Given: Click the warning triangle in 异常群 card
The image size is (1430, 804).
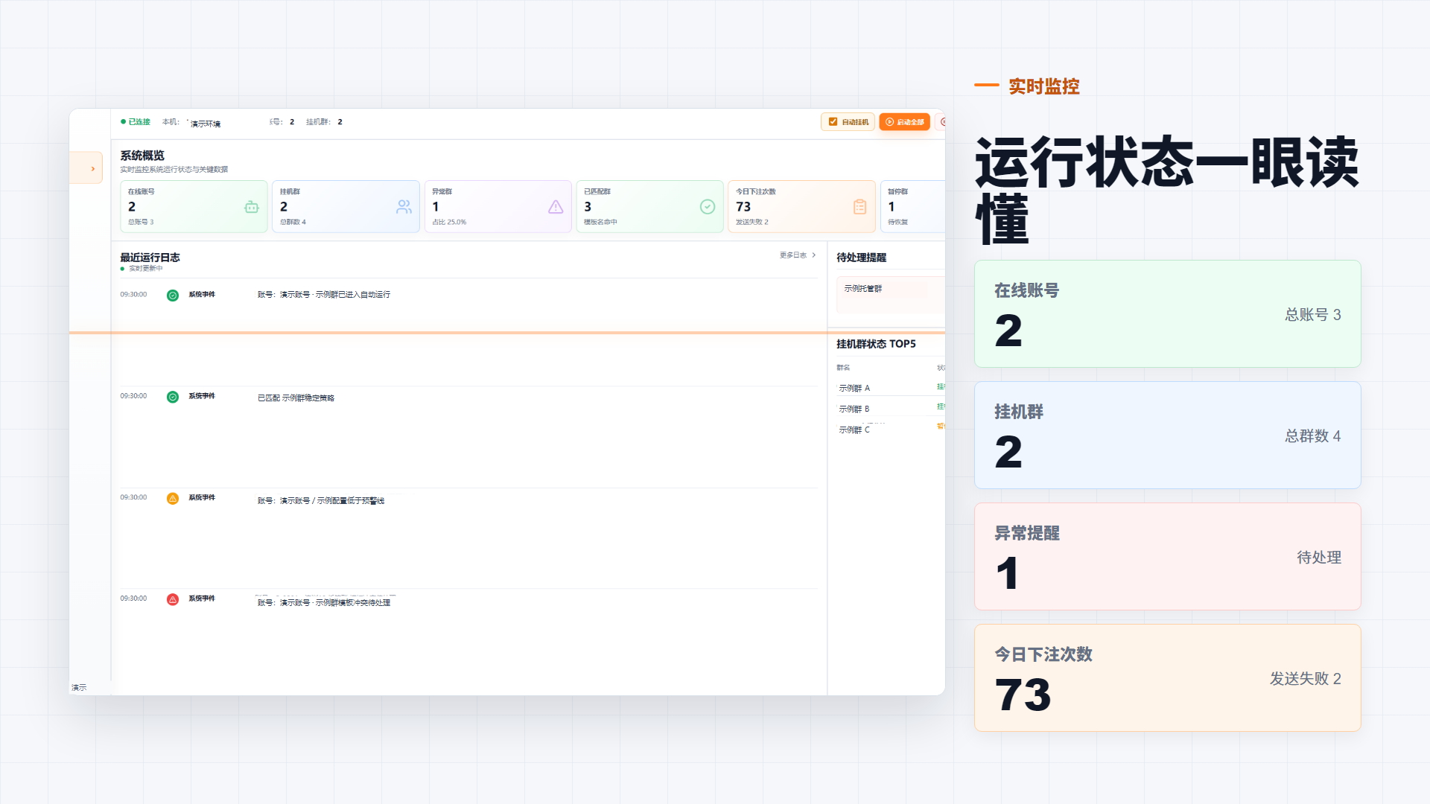Looking at the screenshot, I should [556, 207].
